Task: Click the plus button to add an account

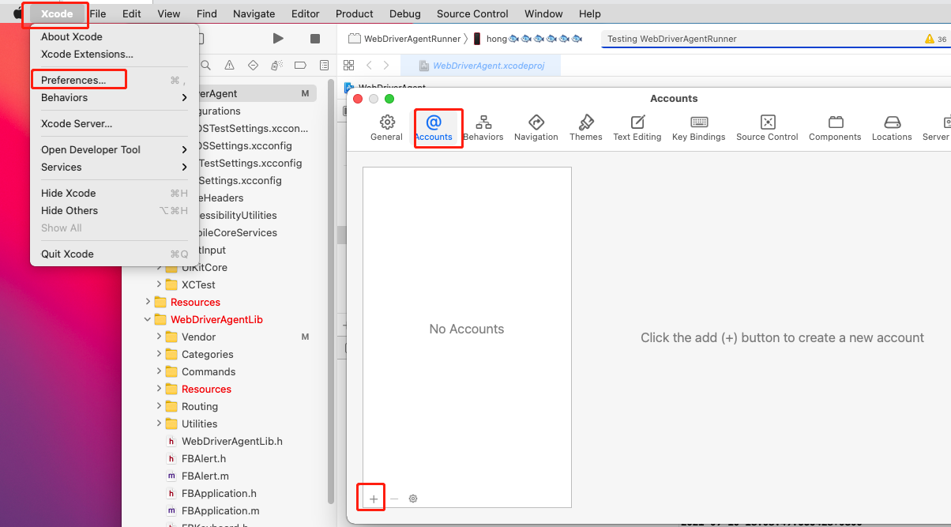Action: (374, 499)
